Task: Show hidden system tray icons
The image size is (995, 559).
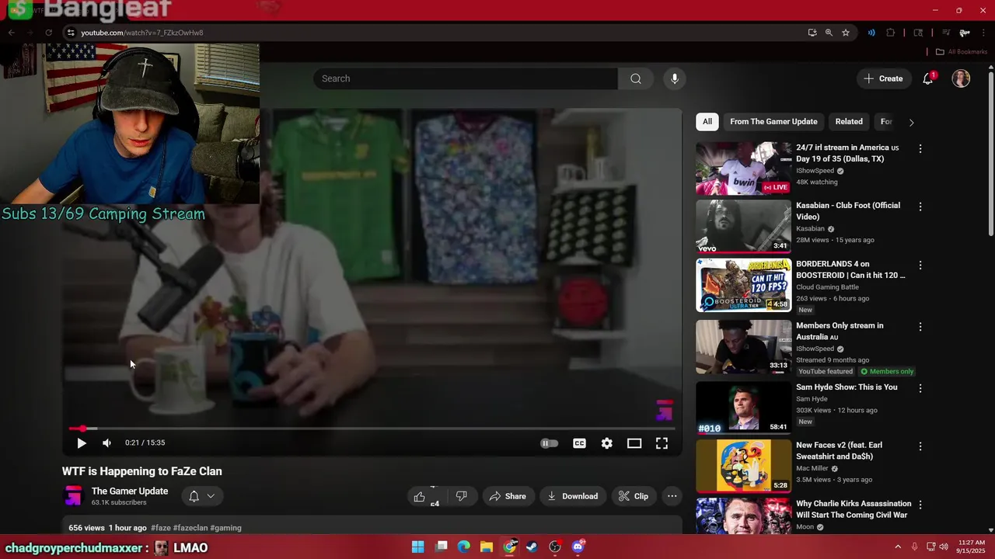Action: pyautogui.click(x=898, y=547)
